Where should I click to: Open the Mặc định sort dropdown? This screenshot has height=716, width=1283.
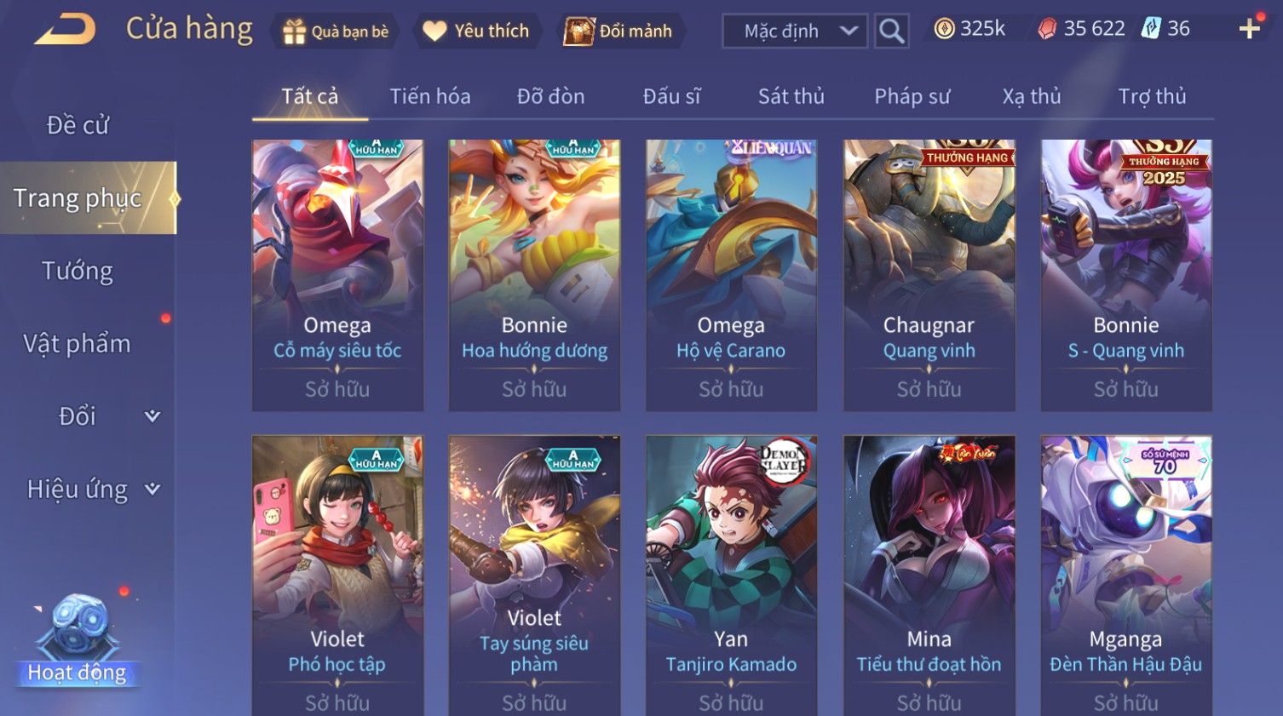coord(795,32)
